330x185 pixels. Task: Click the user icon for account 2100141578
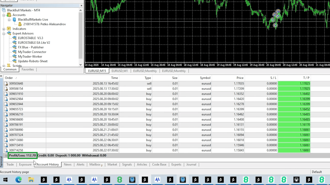pyautogui.click(x=20, y=24)
